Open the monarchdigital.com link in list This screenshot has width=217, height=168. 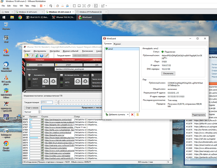click(x=59, y=127)
